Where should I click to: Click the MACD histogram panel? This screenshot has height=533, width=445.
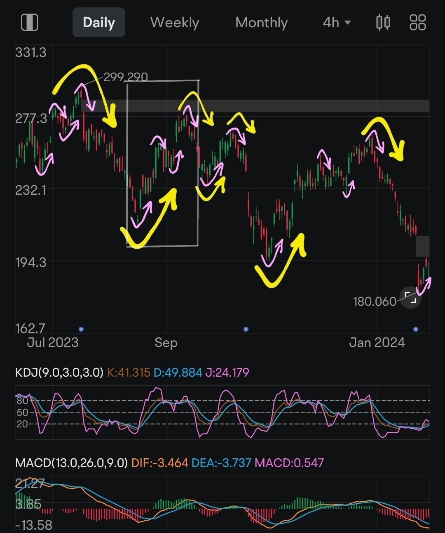pyautogui.click(x=222, y=503)
